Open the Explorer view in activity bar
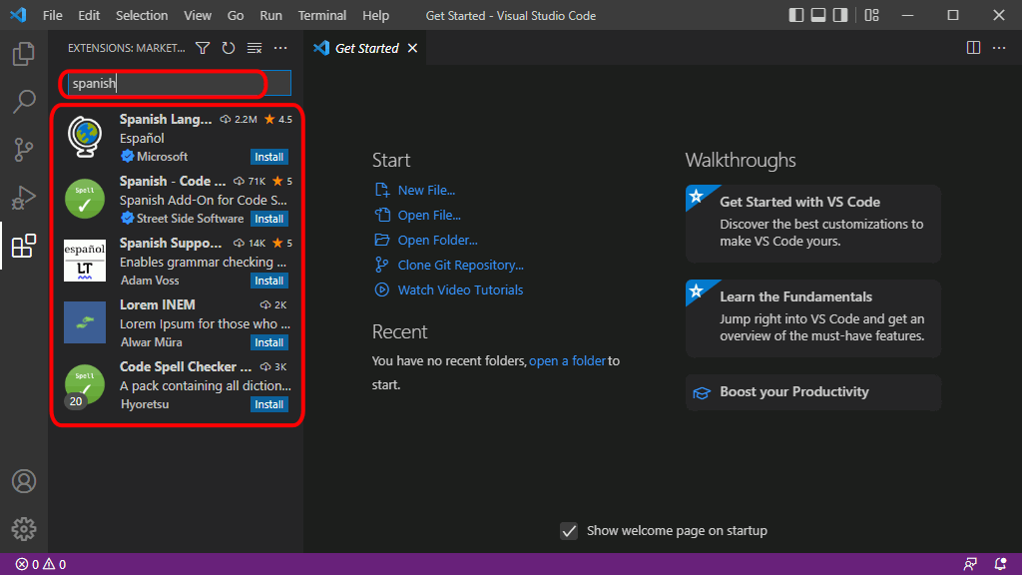Viewport: 1022px width, 575px height. click(x=24, y=54)
